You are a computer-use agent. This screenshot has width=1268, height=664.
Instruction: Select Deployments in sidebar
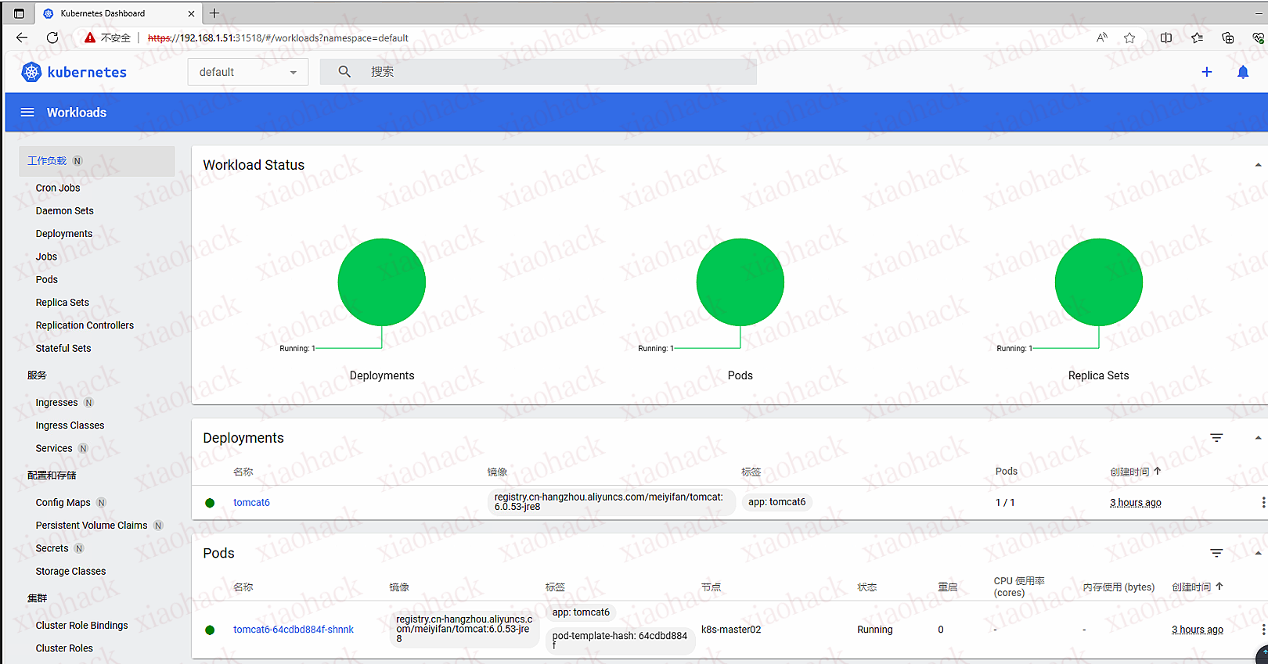click(64, 233)
